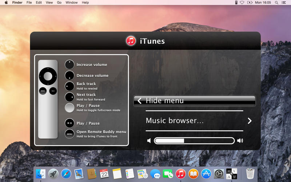The image size is (291, 182).
Task: Open the Music browser… entry
Action: coord(175,121)
